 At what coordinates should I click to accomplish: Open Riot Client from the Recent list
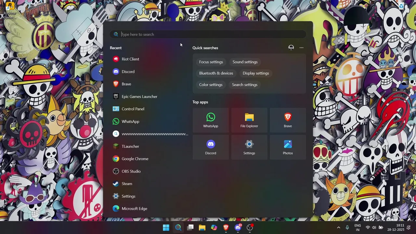(x=149, y=59)
